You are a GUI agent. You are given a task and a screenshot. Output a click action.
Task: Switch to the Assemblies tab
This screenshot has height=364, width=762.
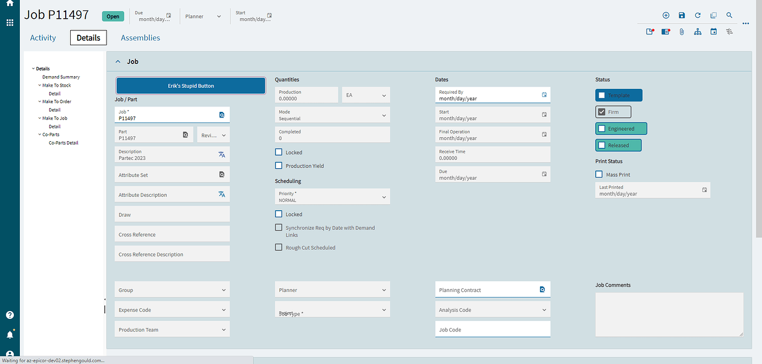point(140,38)
